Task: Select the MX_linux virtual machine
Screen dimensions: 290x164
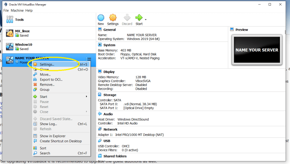Action: [22, 33]
